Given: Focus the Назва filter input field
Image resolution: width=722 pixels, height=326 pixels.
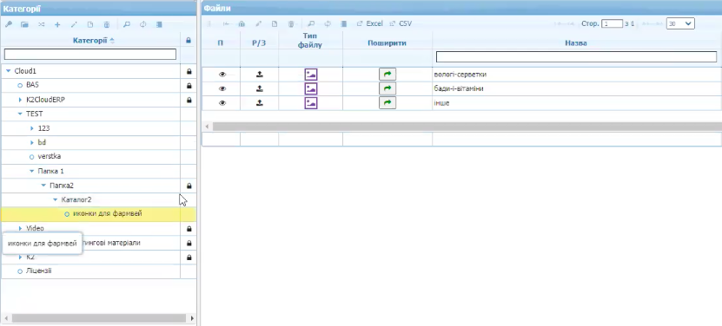Looking at the screenshot, I should (577, 56).
